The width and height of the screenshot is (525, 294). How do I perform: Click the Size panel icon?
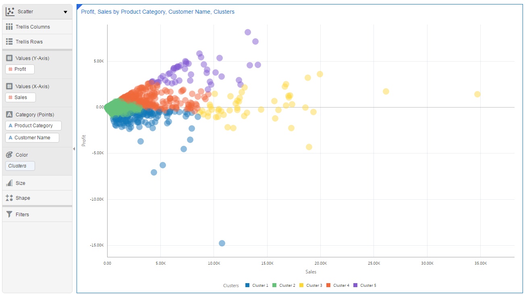click(x=9, y=183)
